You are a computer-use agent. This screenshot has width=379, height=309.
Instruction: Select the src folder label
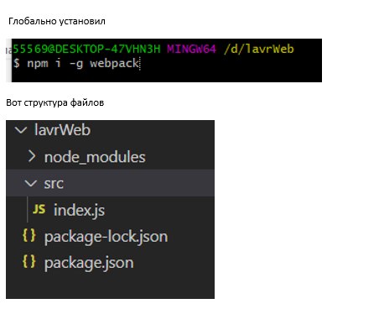click(x=54, y=184)
